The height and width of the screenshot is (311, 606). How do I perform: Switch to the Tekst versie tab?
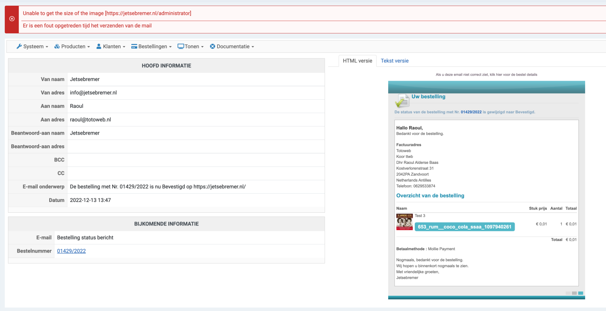click(x=395, y=61)
